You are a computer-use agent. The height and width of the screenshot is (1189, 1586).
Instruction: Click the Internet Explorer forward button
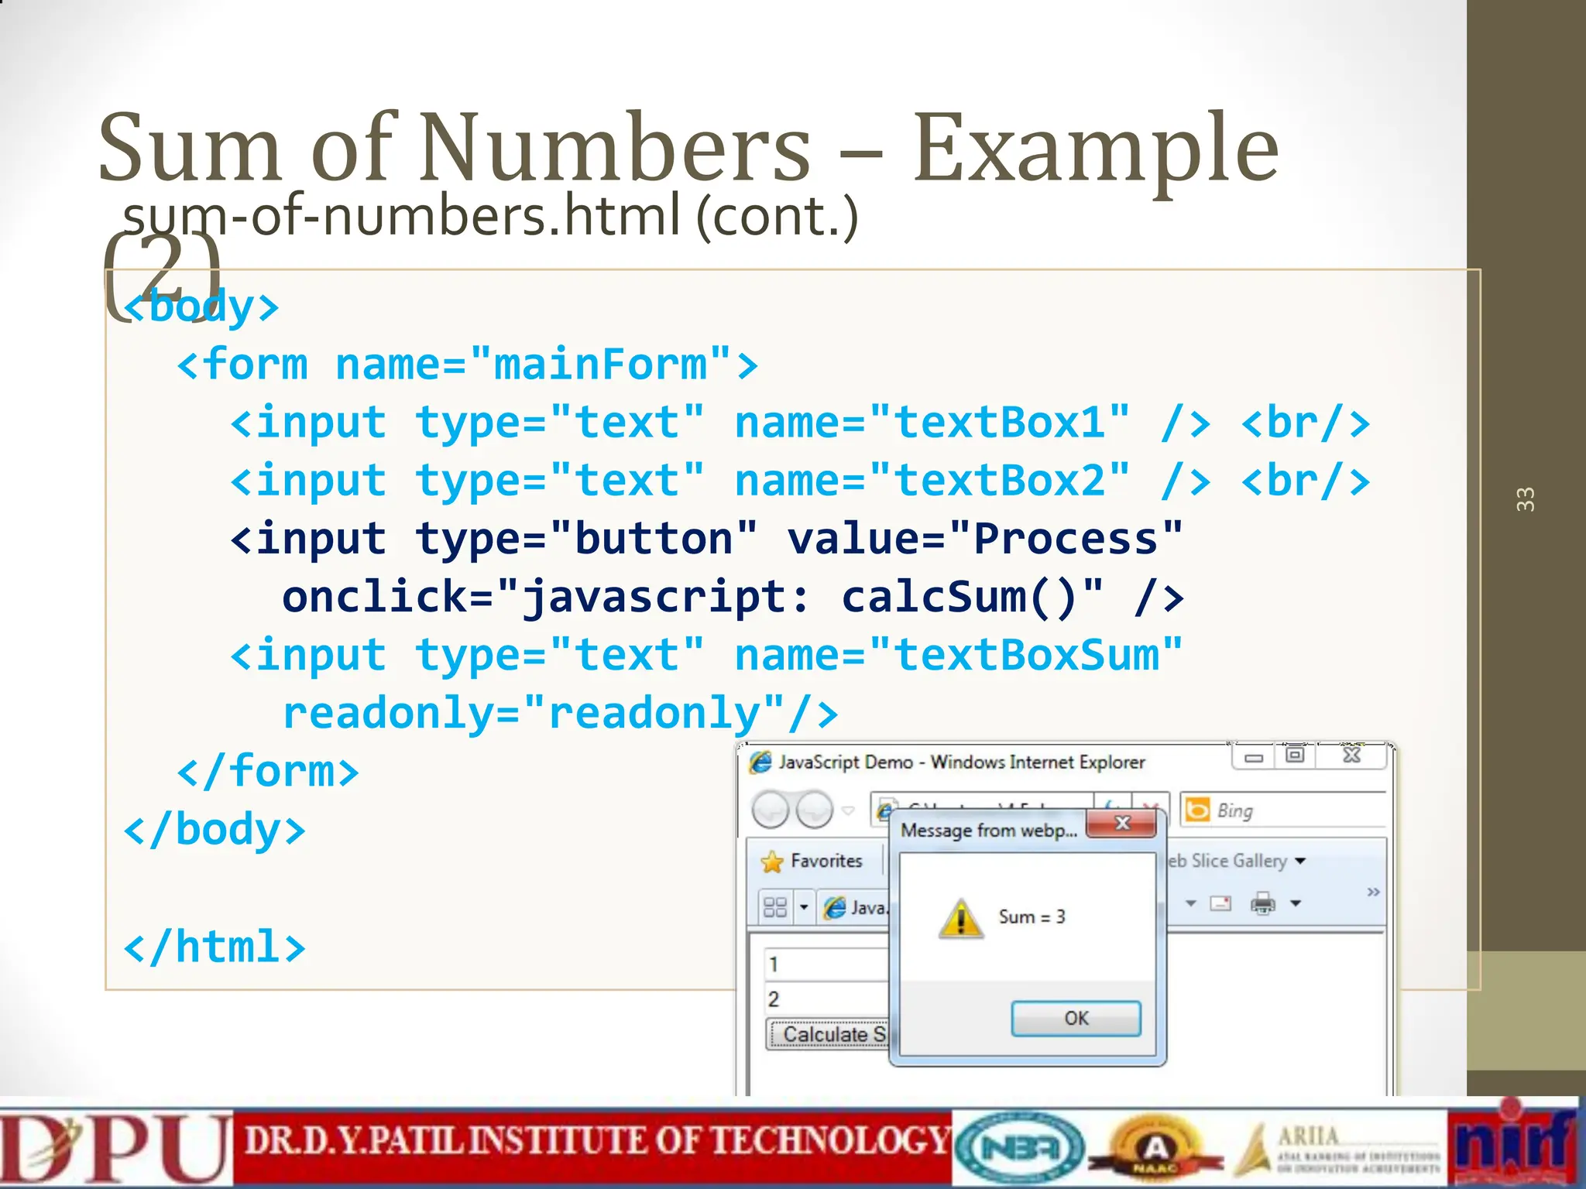click(x=814, y=810)
